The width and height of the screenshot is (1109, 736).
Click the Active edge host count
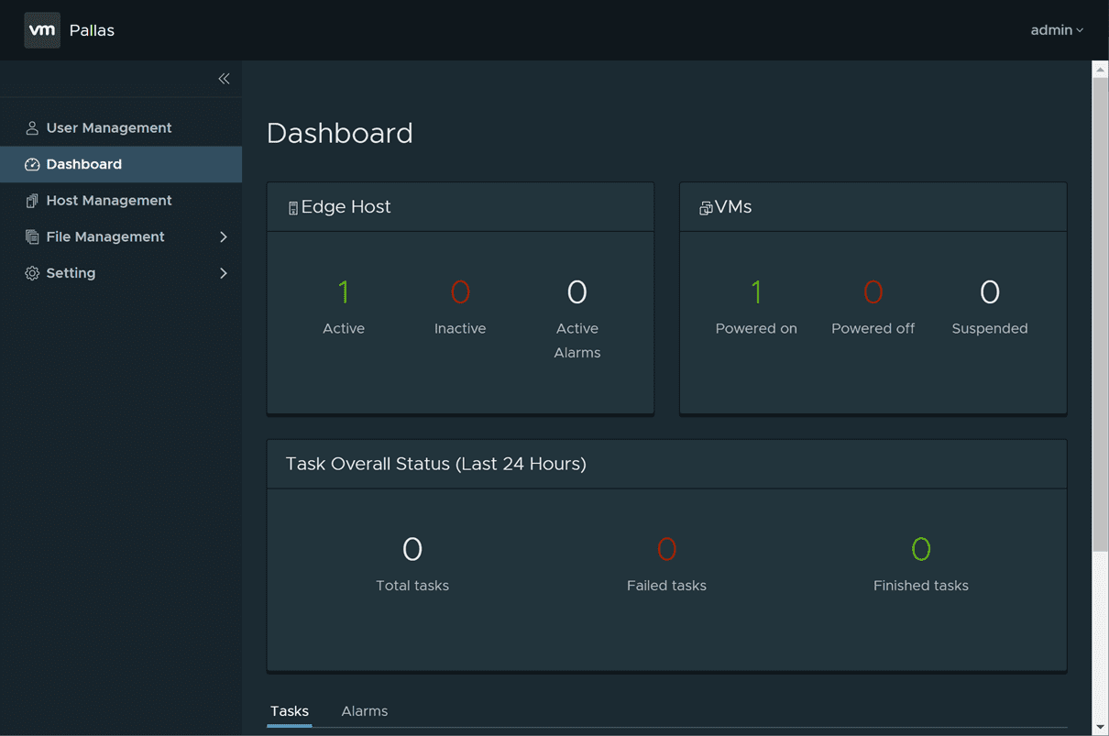(x=344, y=292)
